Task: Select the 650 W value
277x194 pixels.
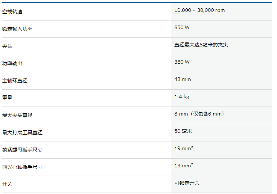Action: pos(182,27)
